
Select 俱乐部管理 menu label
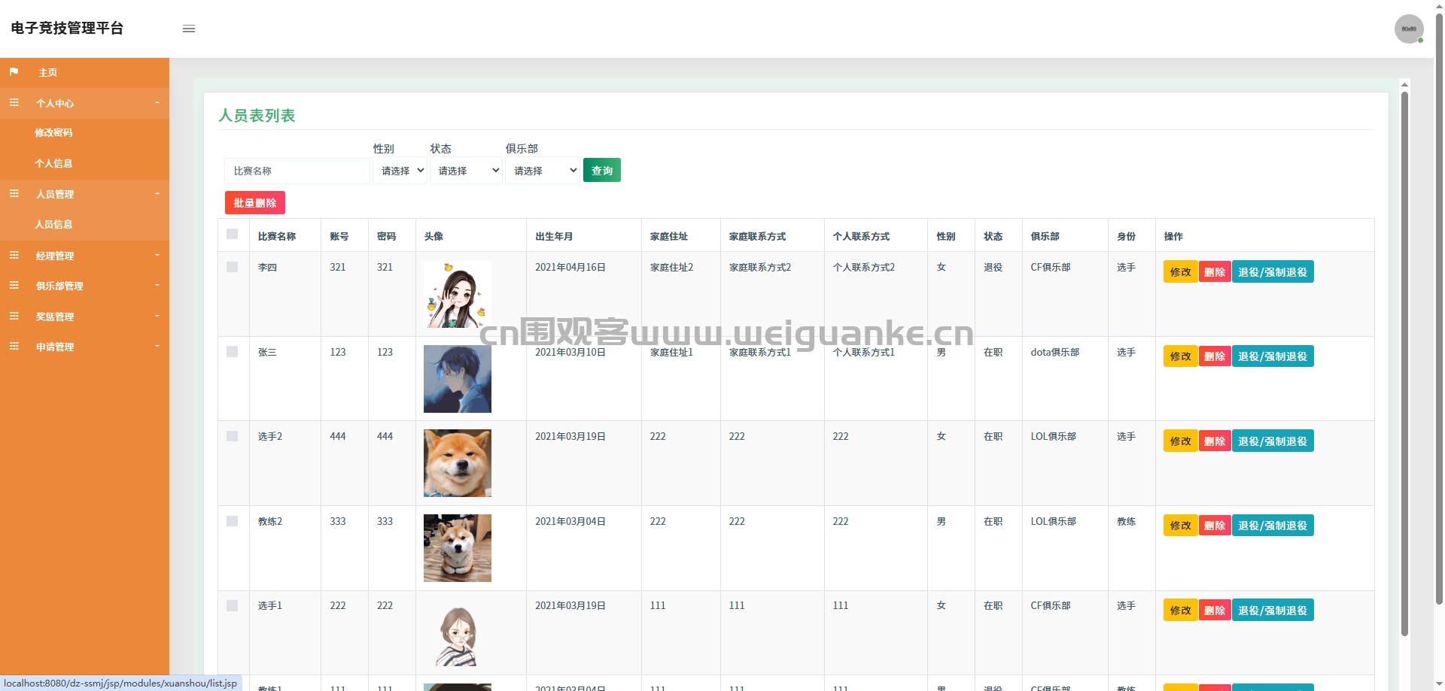pos(59,286)
